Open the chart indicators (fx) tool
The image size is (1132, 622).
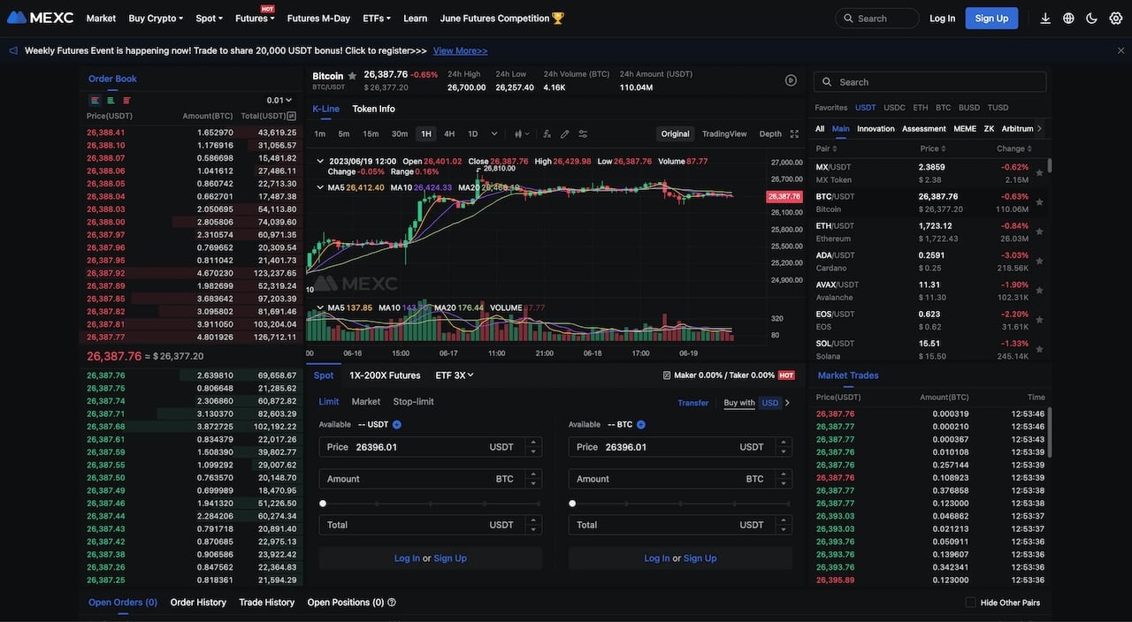pos(547,134)
